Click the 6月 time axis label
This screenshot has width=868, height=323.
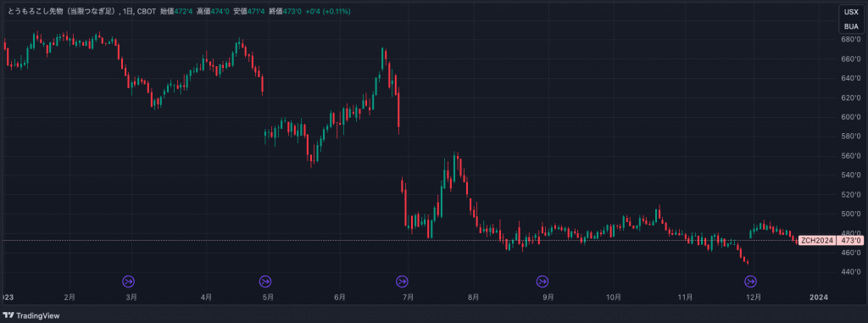[x=340, y=298]
